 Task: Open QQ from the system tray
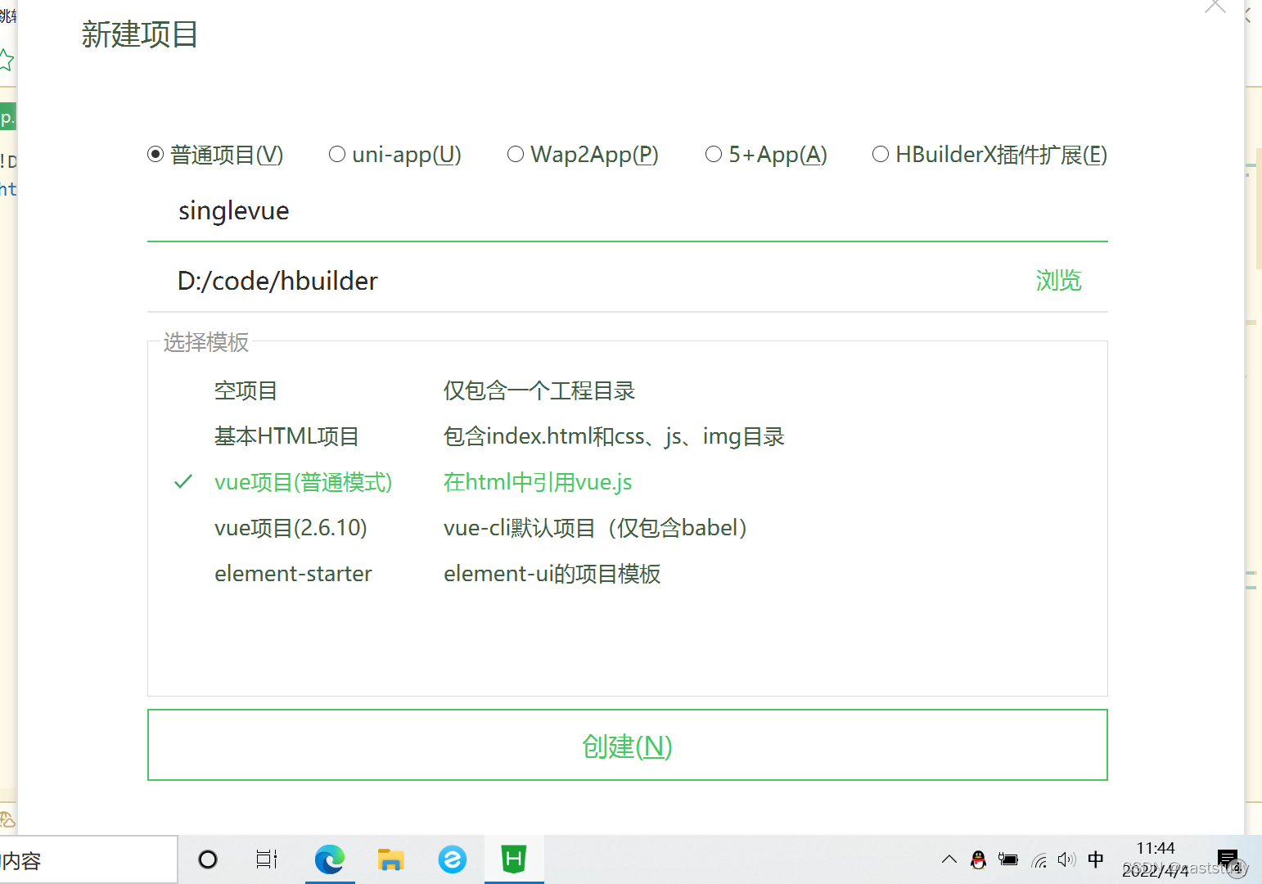click(x=979, y=859)
